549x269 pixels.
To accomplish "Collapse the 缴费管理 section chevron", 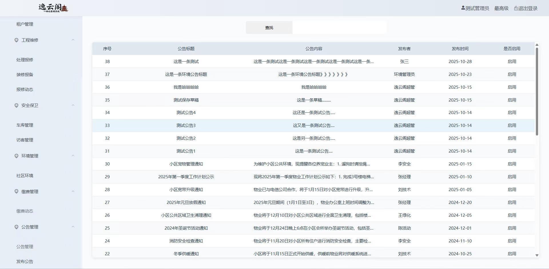I will tap(73, 191).
